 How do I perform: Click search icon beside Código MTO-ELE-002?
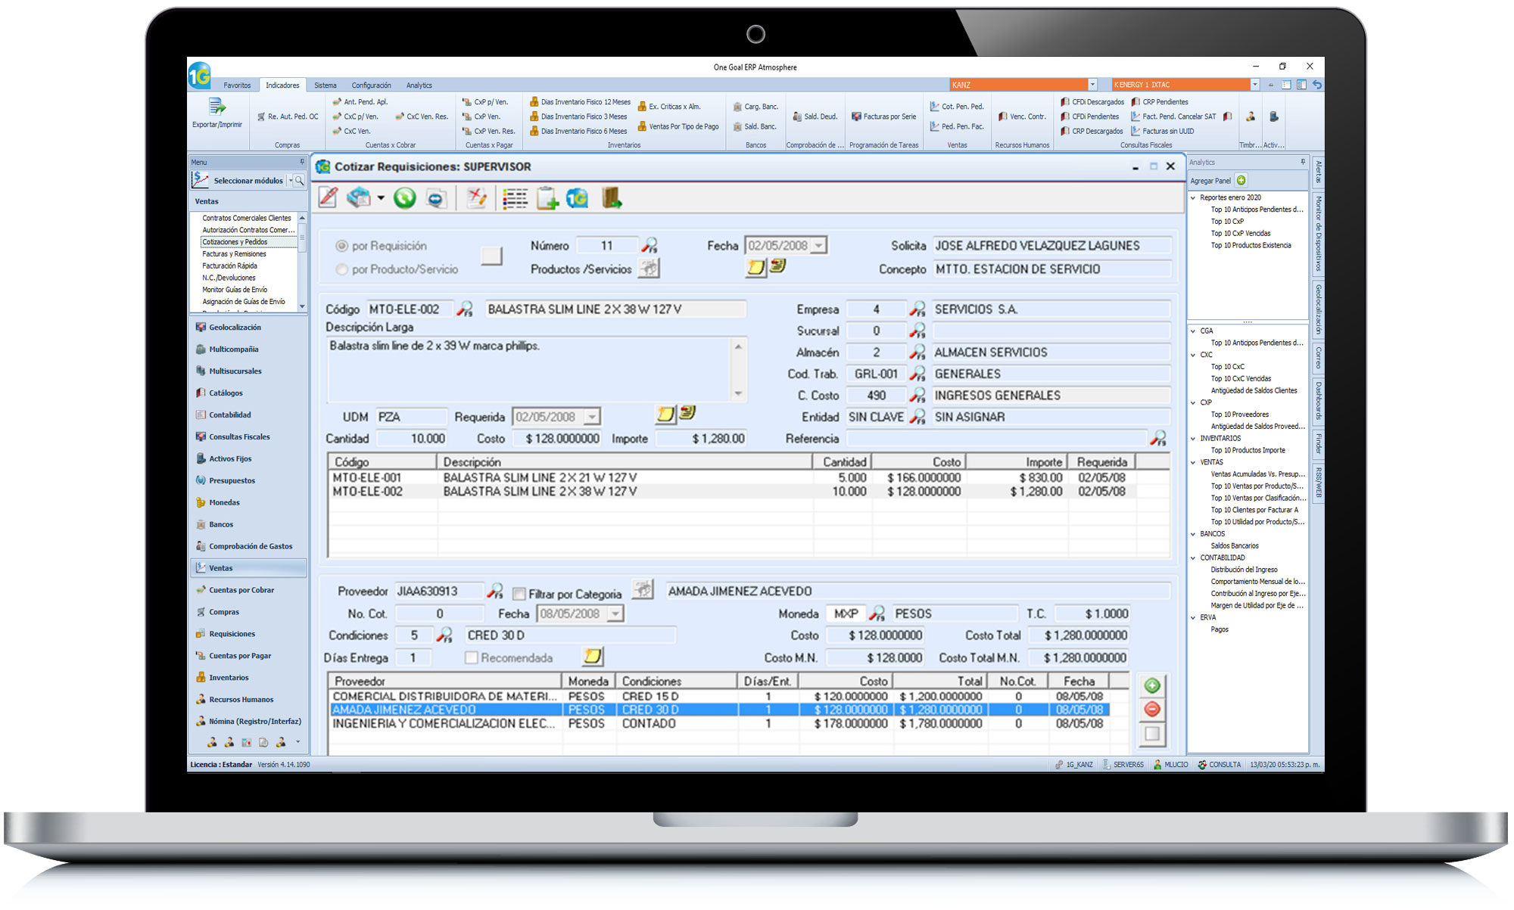465,309
